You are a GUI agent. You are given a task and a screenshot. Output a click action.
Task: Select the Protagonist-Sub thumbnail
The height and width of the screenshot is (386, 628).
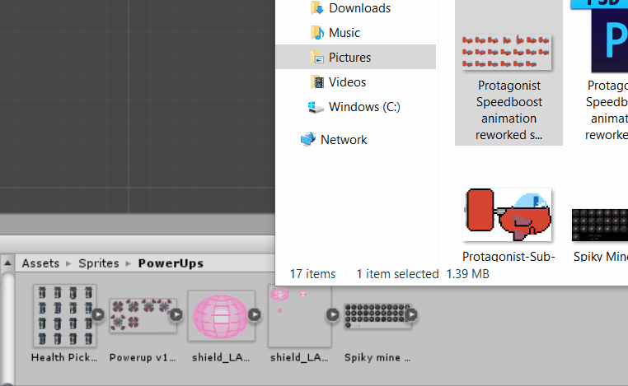pyautogui.click(x=507, y=215)
